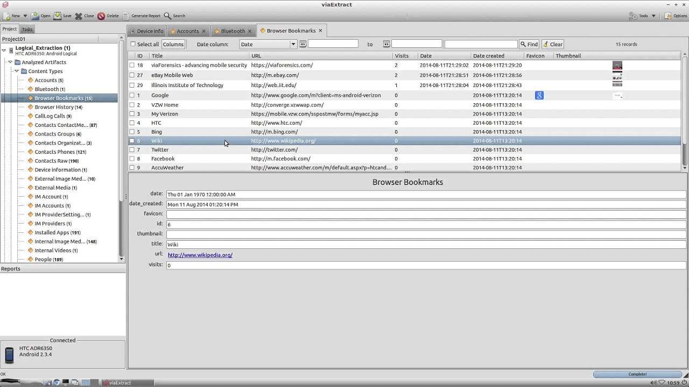Click the bookmarks table vertical scrollbar
The height and width of the screenshot is (387, 689).
pos(685,112)
